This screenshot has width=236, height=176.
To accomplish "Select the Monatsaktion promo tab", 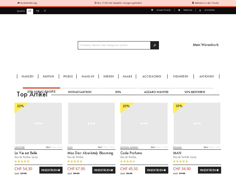I will coord(80,92).
